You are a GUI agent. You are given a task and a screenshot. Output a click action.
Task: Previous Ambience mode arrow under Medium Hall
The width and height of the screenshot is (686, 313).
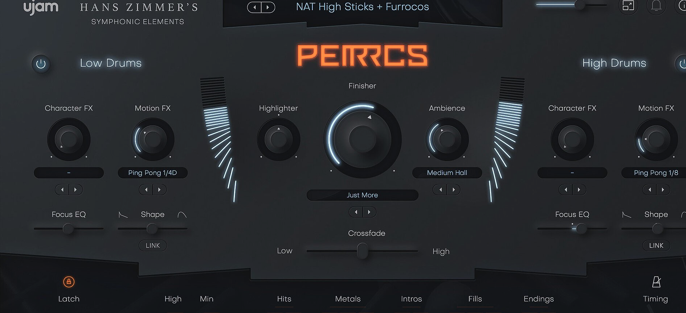pyautogui.click(x=440, y=189)
